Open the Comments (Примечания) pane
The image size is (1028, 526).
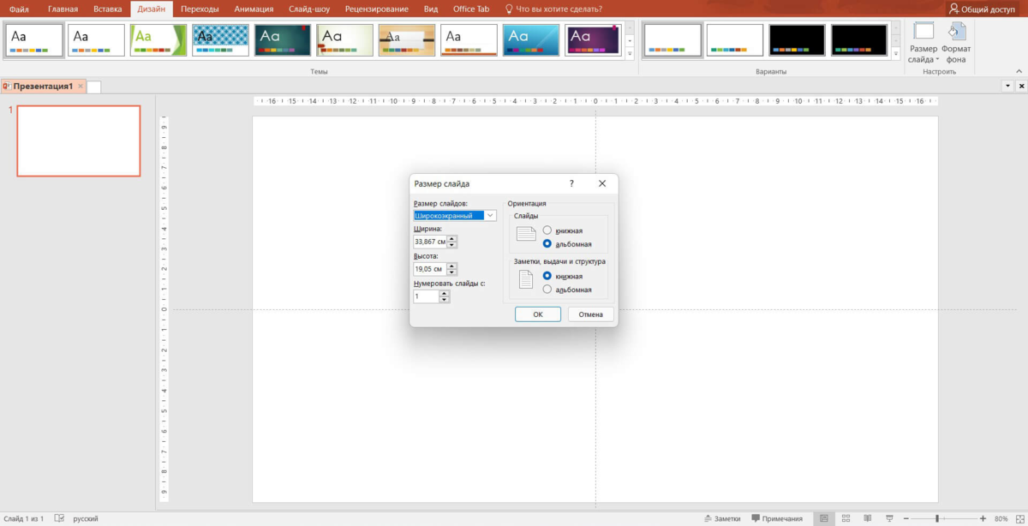pos(777,518)
